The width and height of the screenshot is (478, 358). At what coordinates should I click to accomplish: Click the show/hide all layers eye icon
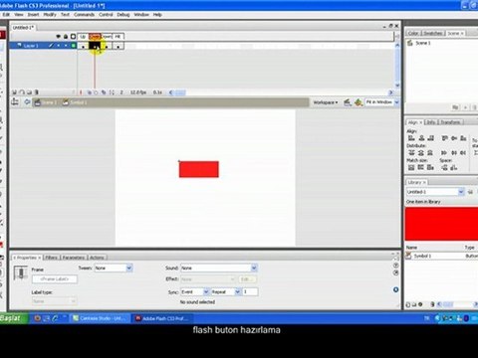(59, 37)
